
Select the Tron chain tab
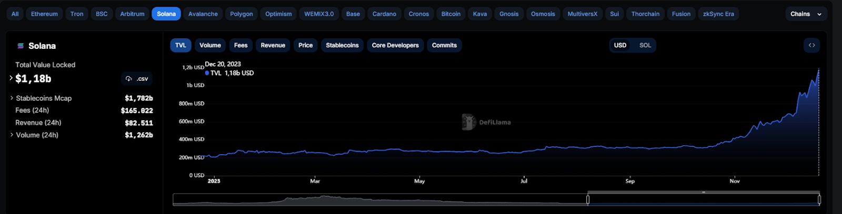77,14
